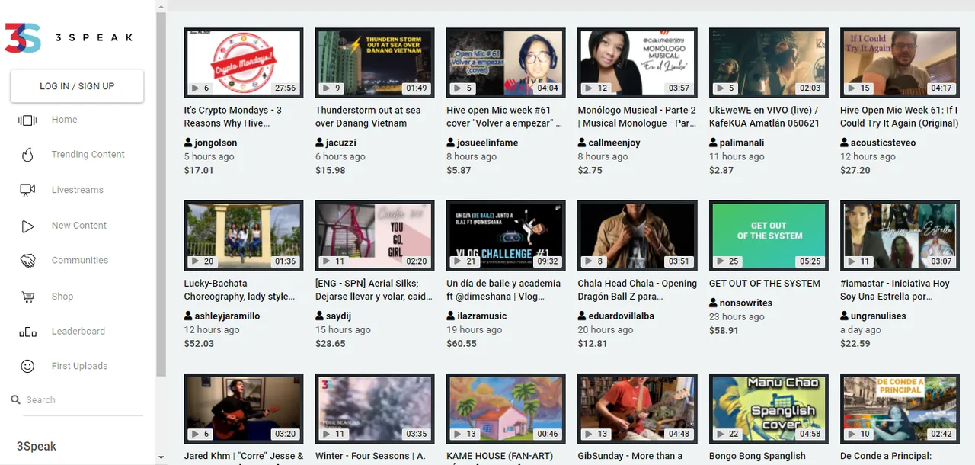
Task: Open New Content section
Action: click(79, 226)
